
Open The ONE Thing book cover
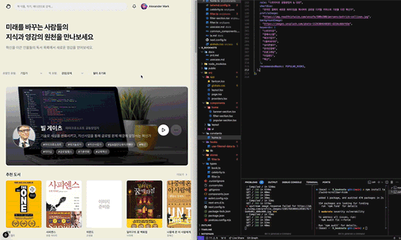pyautogui.click(x=23, y=204)
